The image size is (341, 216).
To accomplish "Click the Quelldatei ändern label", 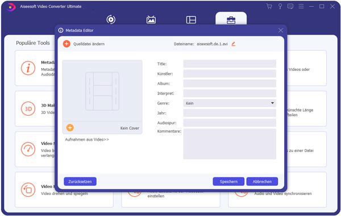I will tap(89, 44).
